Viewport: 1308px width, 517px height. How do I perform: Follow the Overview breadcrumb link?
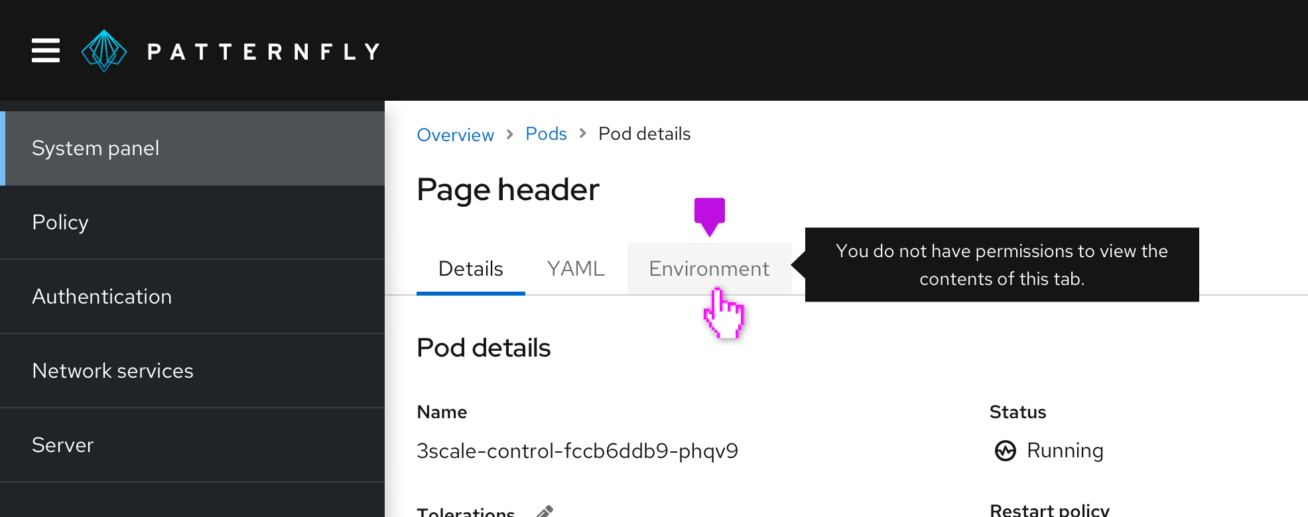click(455, 135)
